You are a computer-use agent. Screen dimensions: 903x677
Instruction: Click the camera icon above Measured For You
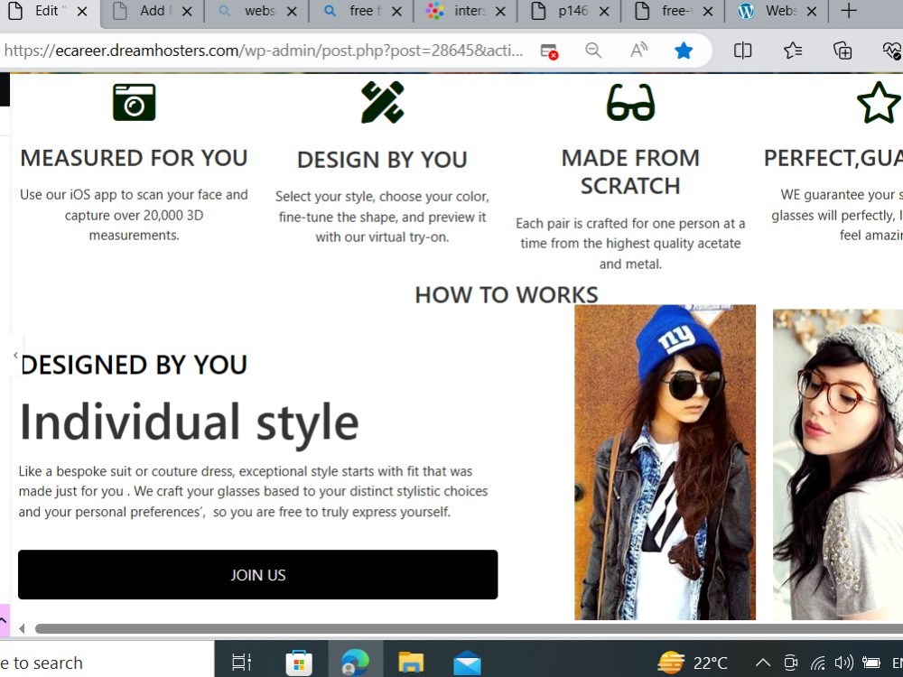(x=135, y=103)
